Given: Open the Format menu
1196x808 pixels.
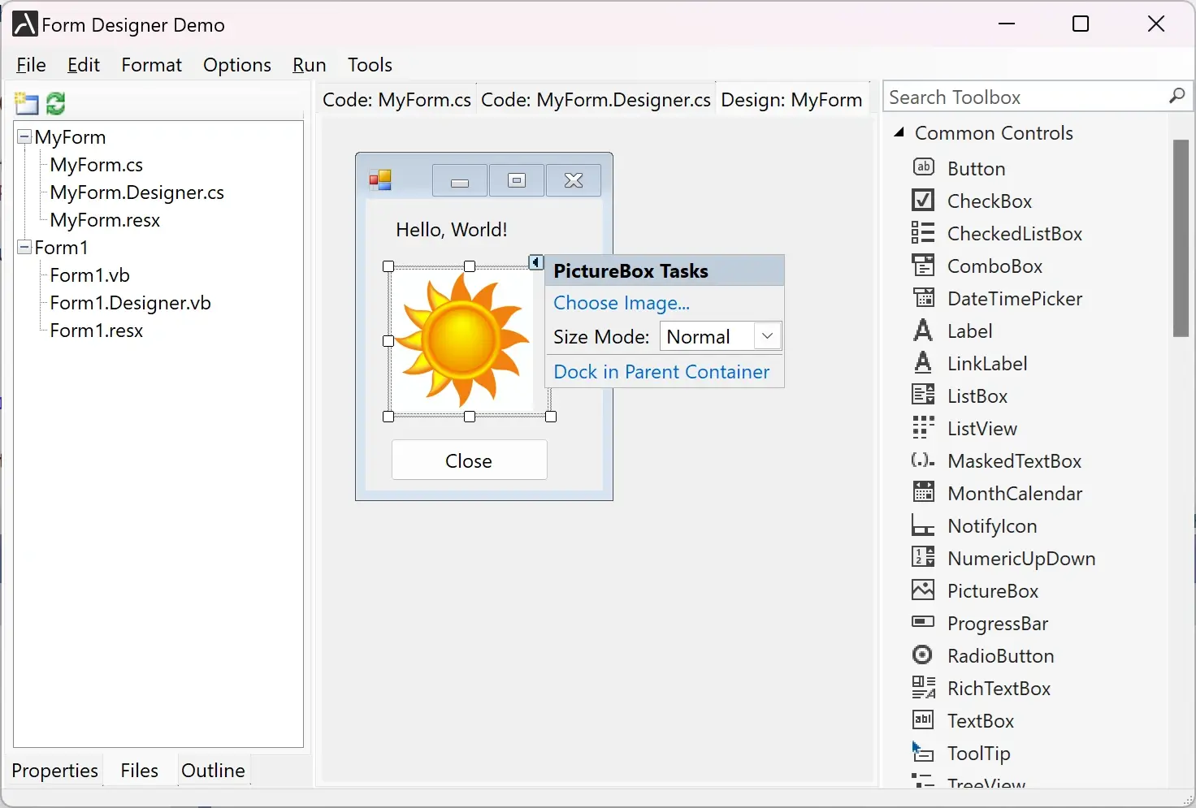Looking at the screenshot, I should click(x=151, y=65).
